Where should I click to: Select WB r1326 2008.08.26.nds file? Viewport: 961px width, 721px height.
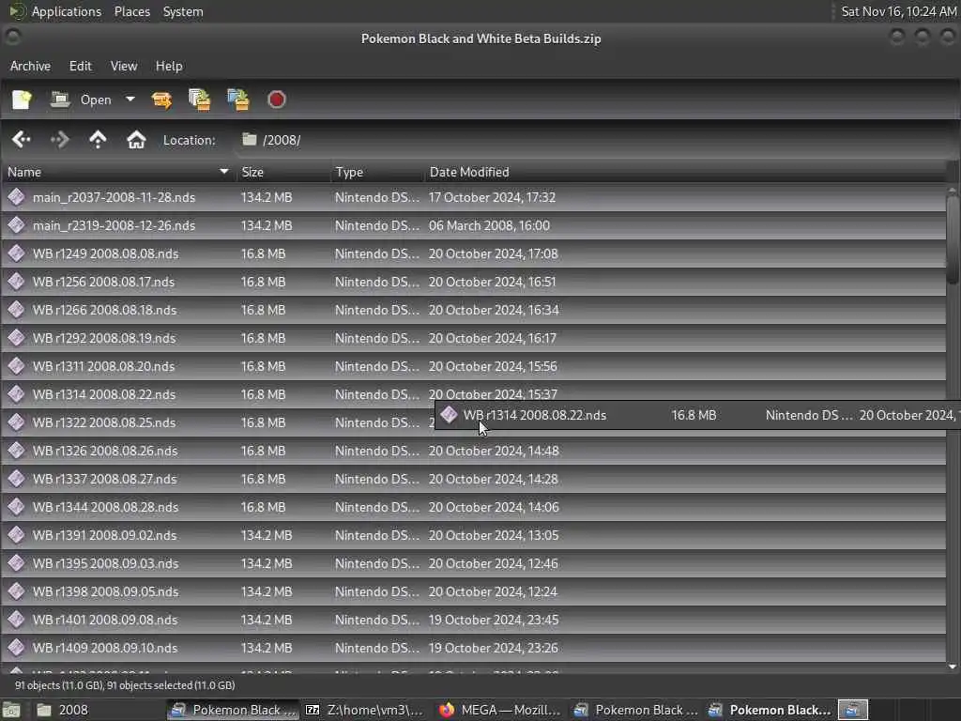tap(473, 452)
